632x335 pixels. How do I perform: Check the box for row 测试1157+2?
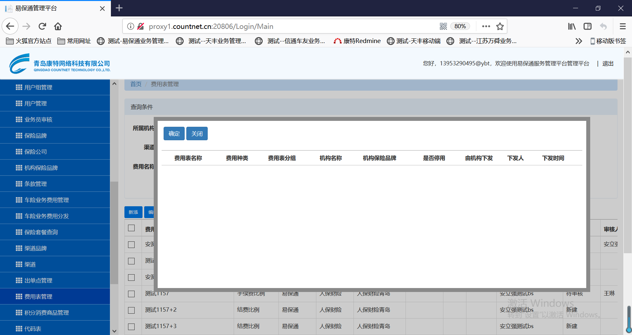(x=131, y=310)
